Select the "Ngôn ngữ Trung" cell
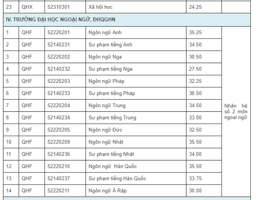 coord(107,105)
